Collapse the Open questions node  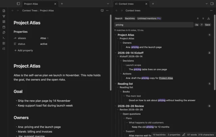click(x=121, y=114)
